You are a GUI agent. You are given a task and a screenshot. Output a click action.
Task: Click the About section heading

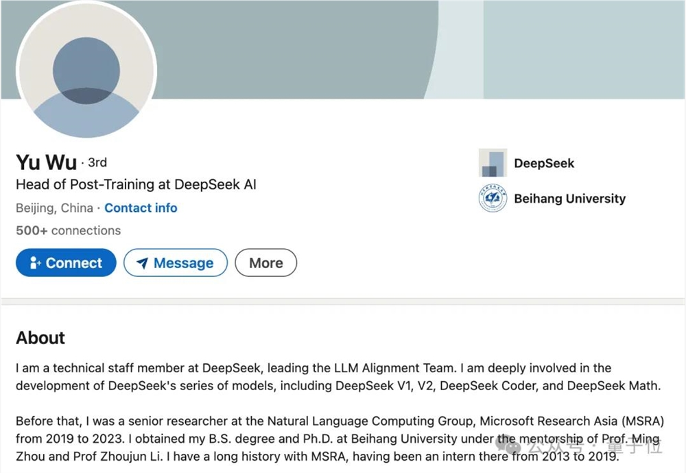40,338
